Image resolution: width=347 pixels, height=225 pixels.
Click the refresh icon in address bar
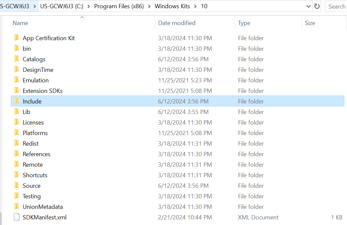pos(316,6)
